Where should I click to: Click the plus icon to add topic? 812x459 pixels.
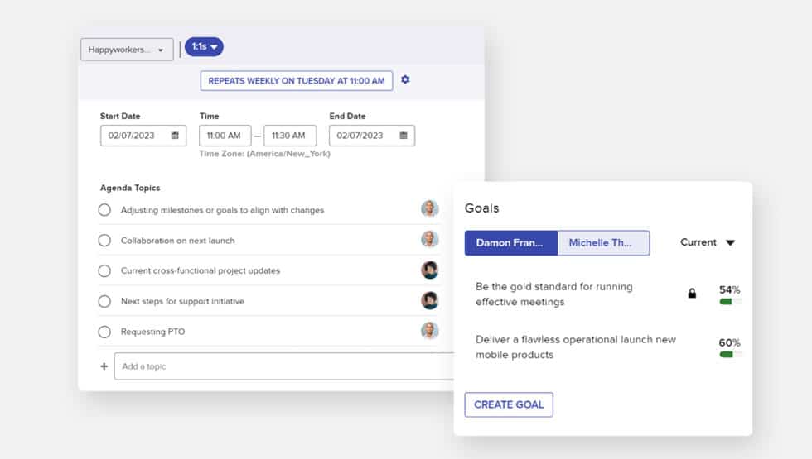[104, 366]
